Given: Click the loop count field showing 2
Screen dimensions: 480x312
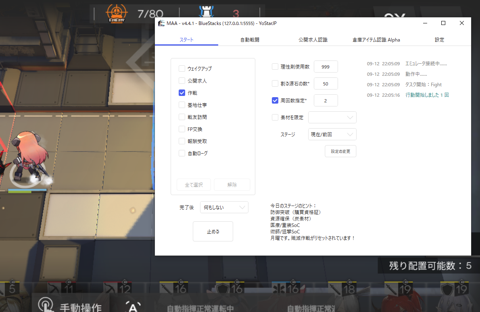Looking at the screenshot, I should tap(326, 100).
